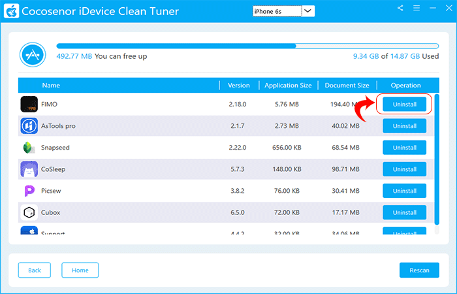Rescan the device apps
457x294 pixels.
419,270
